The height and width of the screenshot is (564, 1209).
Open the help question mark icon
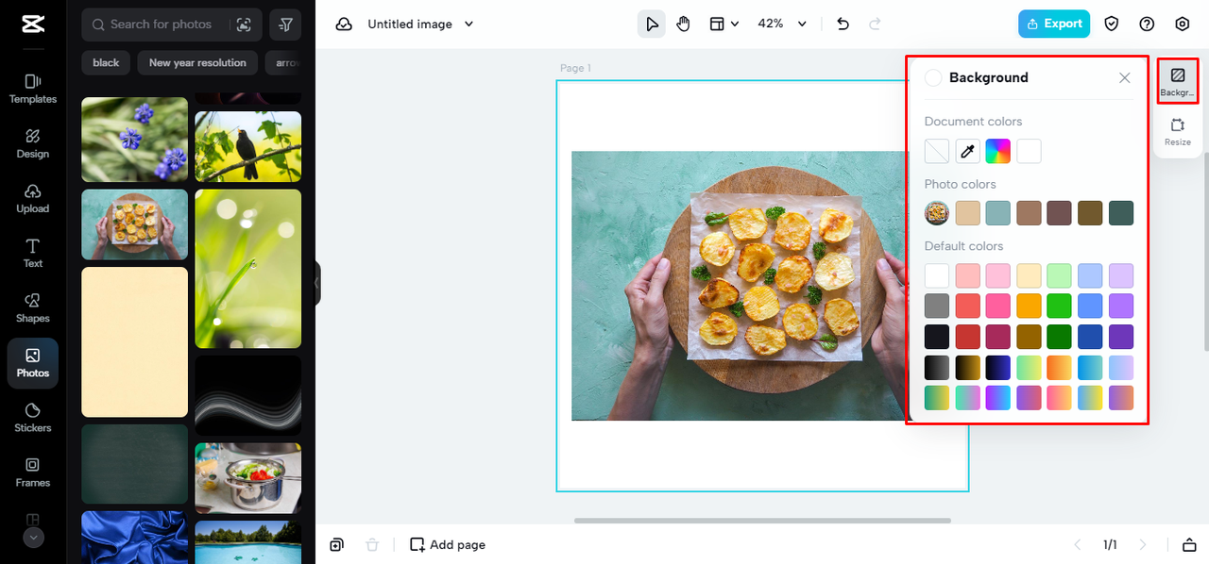pyautogui.click(x=1147, y=25)
